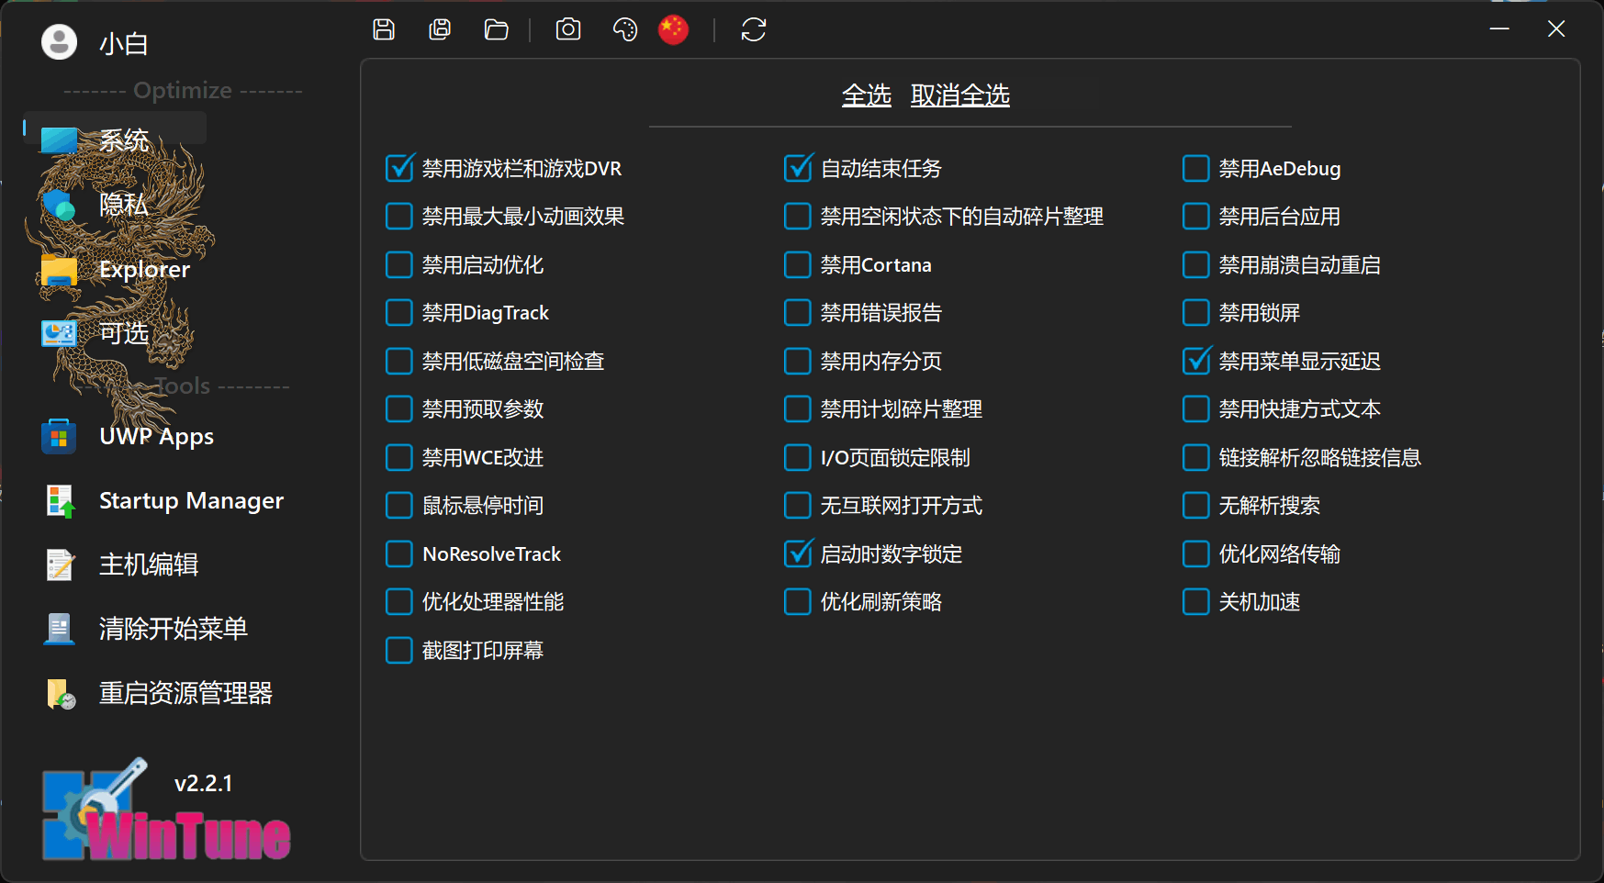Viewport: 1604px width, 883px height.
Task: Enable 禁用内存分页
Action: [797, 362]
